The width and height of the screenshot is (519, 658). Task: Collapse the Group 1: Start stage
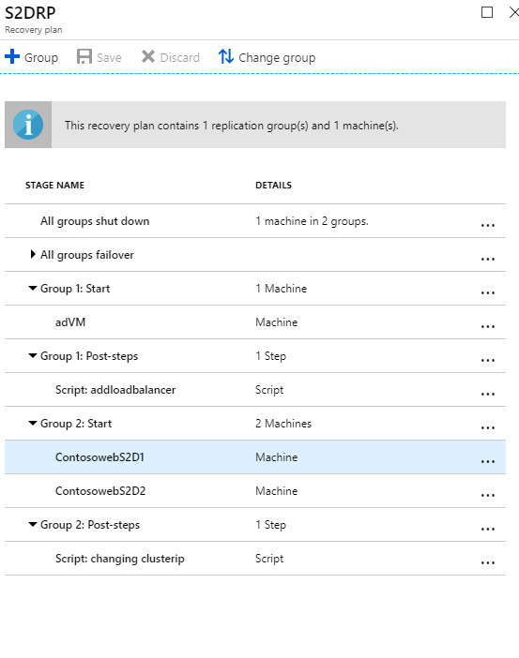[32, 289]
